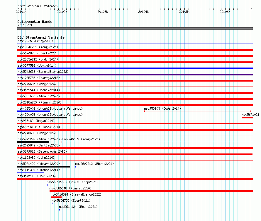The image size is (261, 221).
Task: Click the short red bar under nsv5671021
Action: point(247,118)
